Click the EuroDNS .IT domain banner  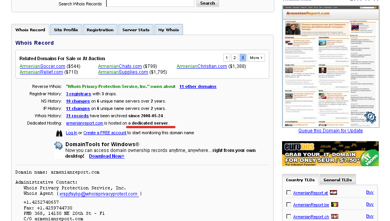click(330, 154)
